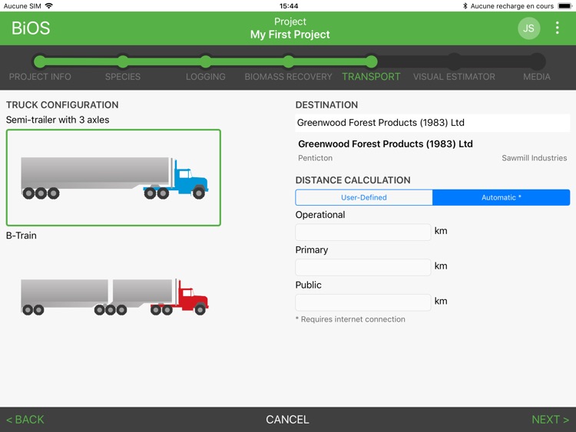Go to Biomass Recovery step
Viewport: 576px width, 432px height.
(288, 77)
